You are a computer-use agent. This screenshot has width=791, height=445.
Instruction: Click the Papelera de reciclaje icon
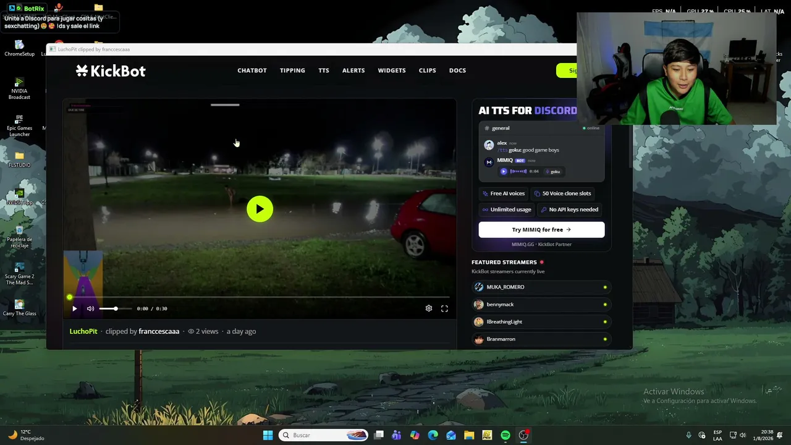click(x=19, y=237)
